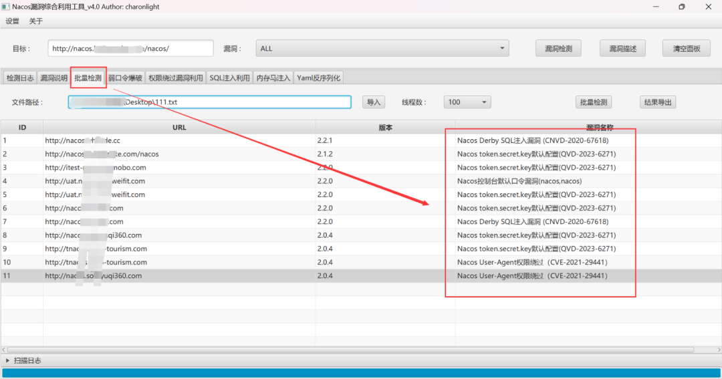Click the URL column header
This screenshot has width=722, height=379.
click(179, 128)
